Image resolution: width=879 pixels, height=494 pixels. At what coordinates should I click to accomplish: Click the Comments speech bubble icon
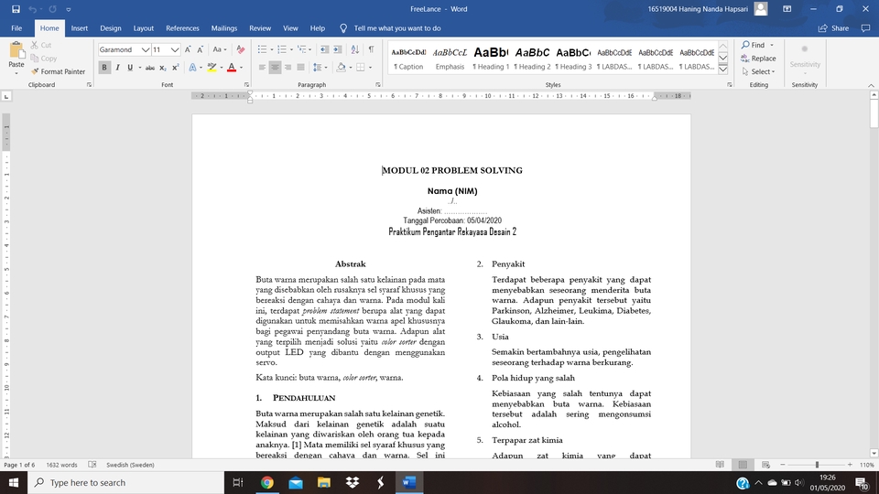(x=865, y=28)
